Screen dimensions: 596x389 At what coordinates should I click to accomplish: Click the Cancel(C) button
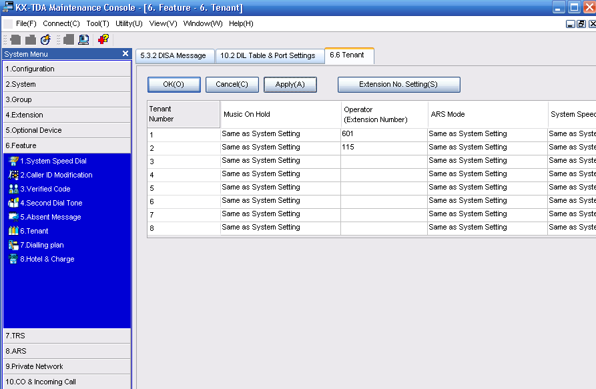point(232,84)
